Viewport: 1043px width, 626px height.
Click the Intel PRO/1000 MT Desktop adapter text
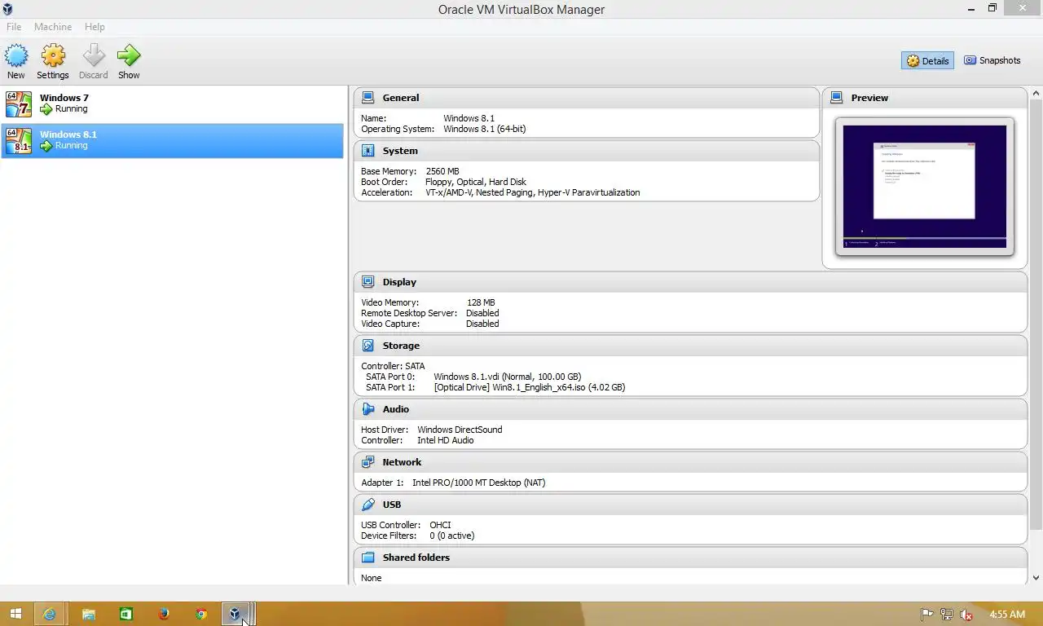coord(479,483)
